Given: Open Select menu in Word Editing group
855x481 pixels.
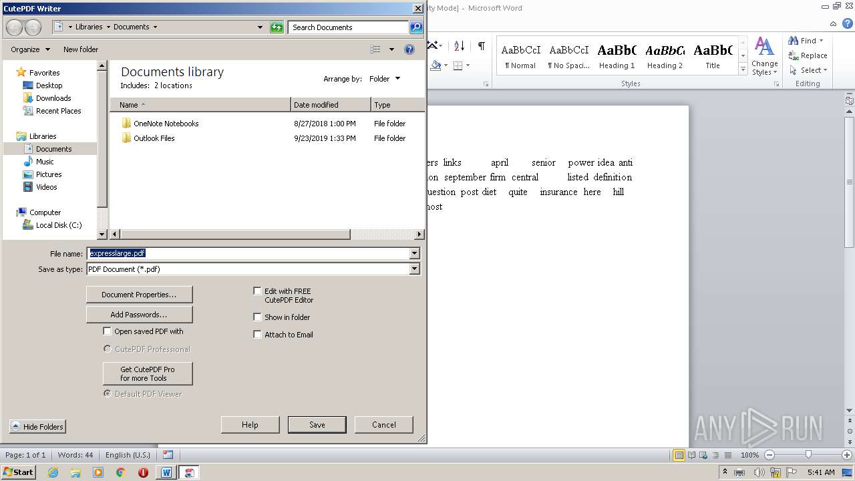Looking at the screenshot, I should [807, 70].
